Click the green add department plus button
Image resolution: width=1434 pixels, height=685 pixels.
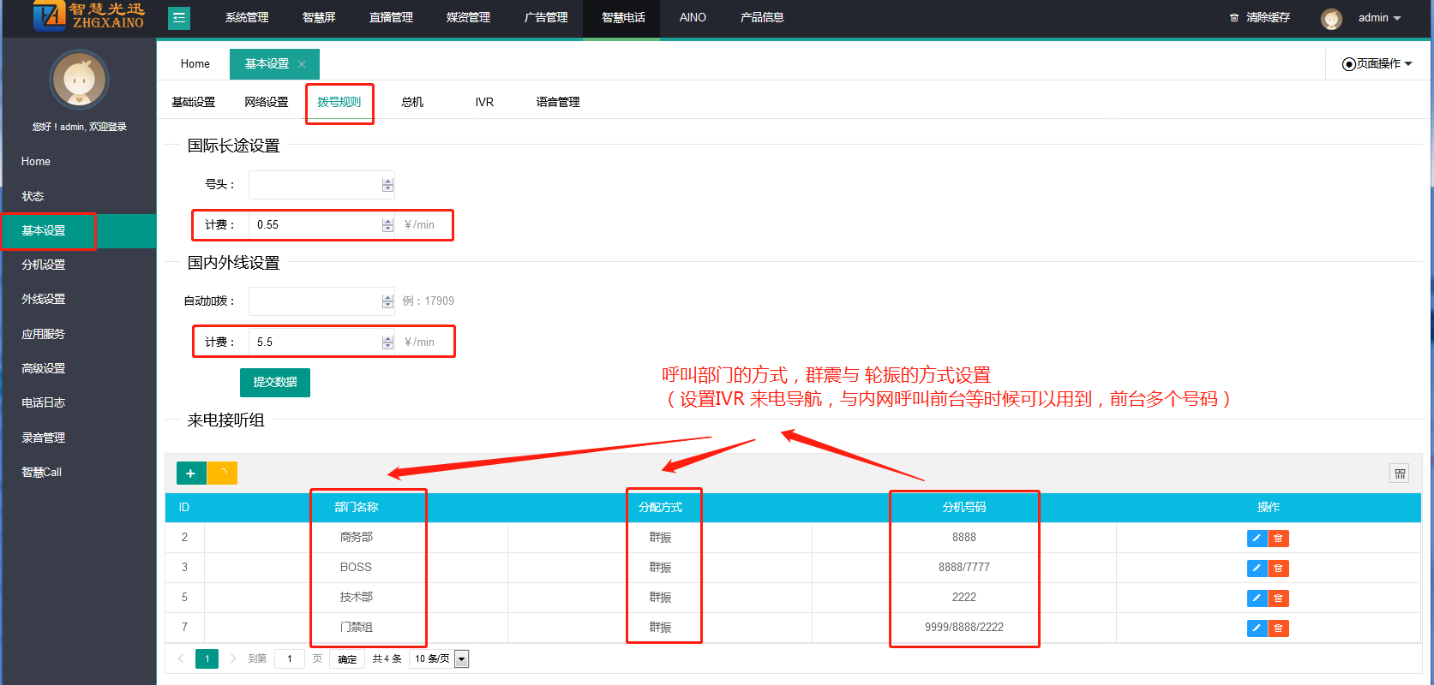click(x=190, y=474)
